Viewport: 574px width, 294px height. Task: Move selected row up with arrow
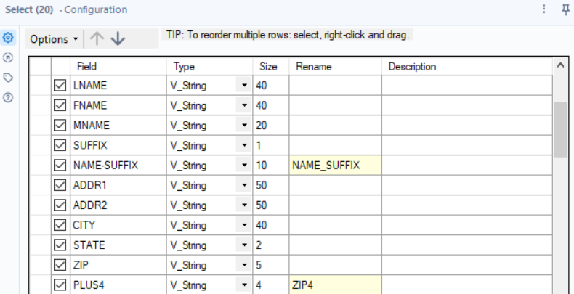(x=97, y=39)
